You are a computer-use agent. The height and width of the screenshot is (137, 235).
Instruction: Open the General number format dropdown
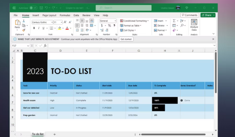115,21
